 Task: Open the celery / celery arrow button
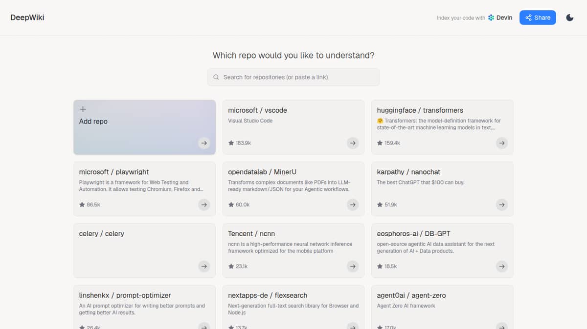pos(204,267)
